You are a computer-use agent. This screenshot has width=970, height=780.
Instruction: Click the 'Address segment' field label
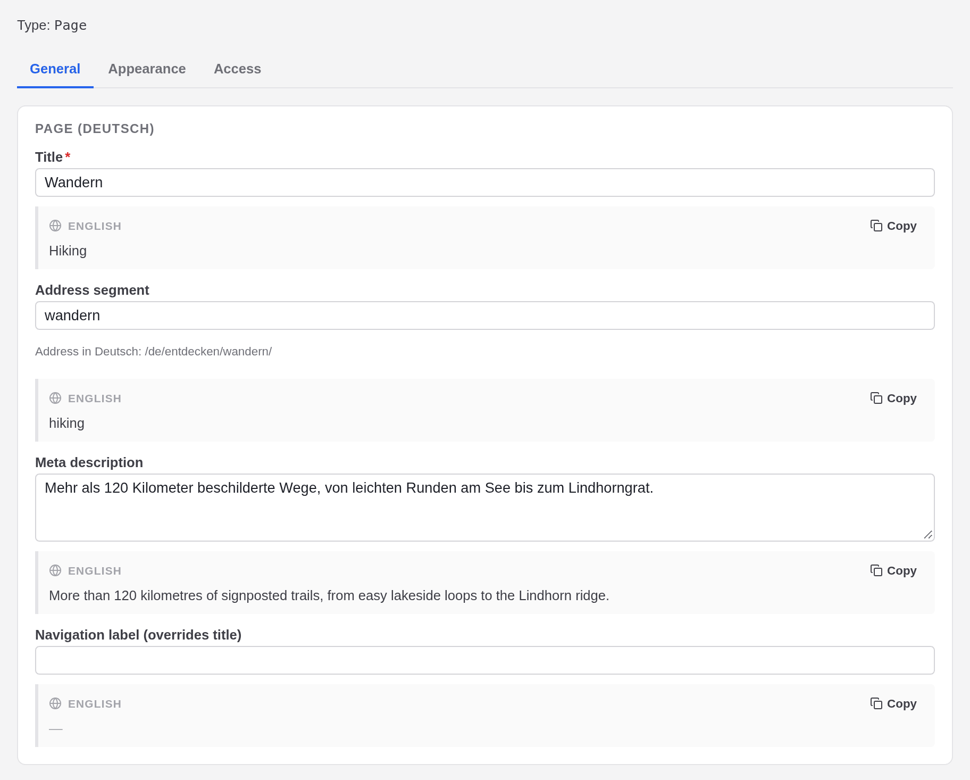point(92,290)
